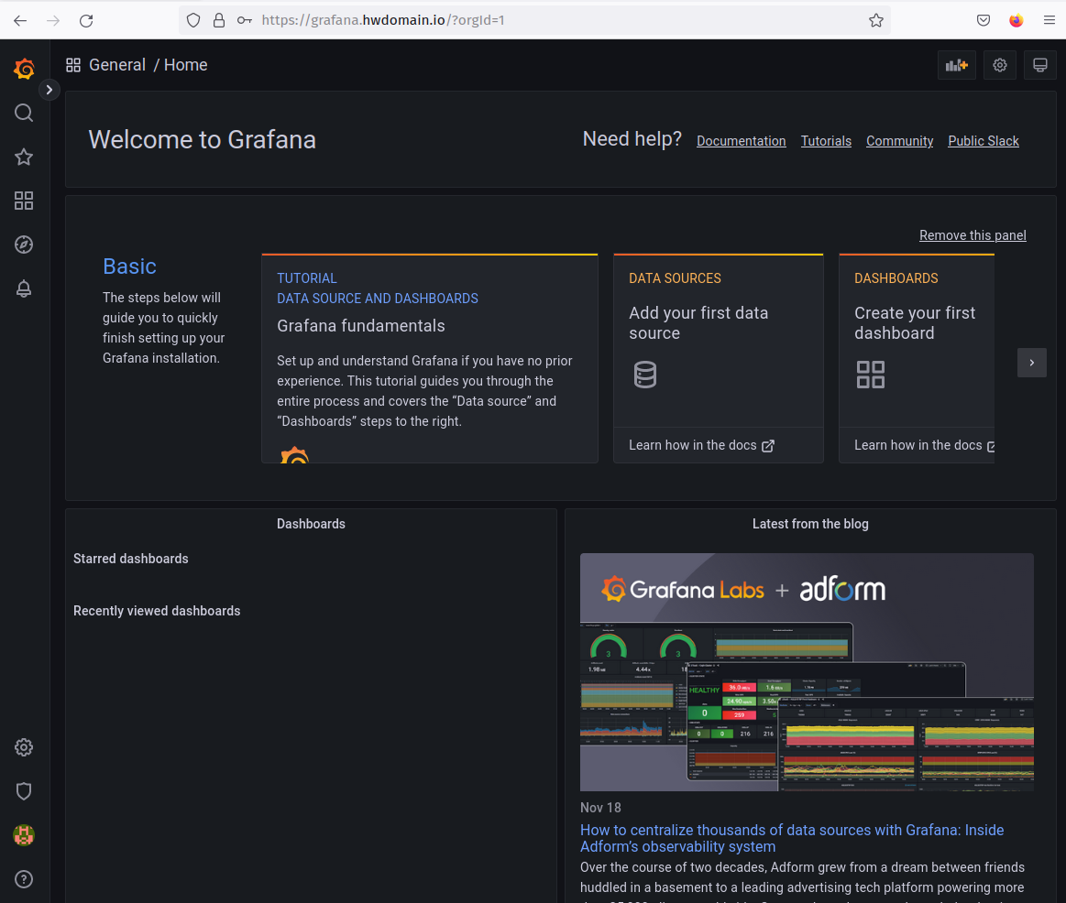Open the Tutorials link

click(x=826, y=141)
